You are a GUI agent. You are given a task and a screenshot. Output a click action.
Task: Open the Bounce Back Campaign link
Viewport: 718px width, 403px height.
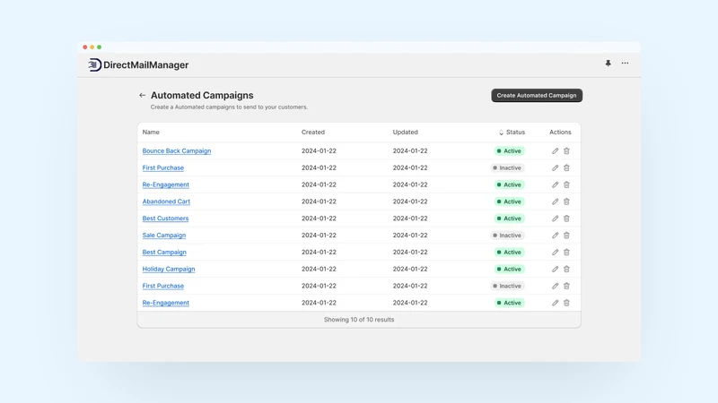pyautogui.click(x=177, y=150)
